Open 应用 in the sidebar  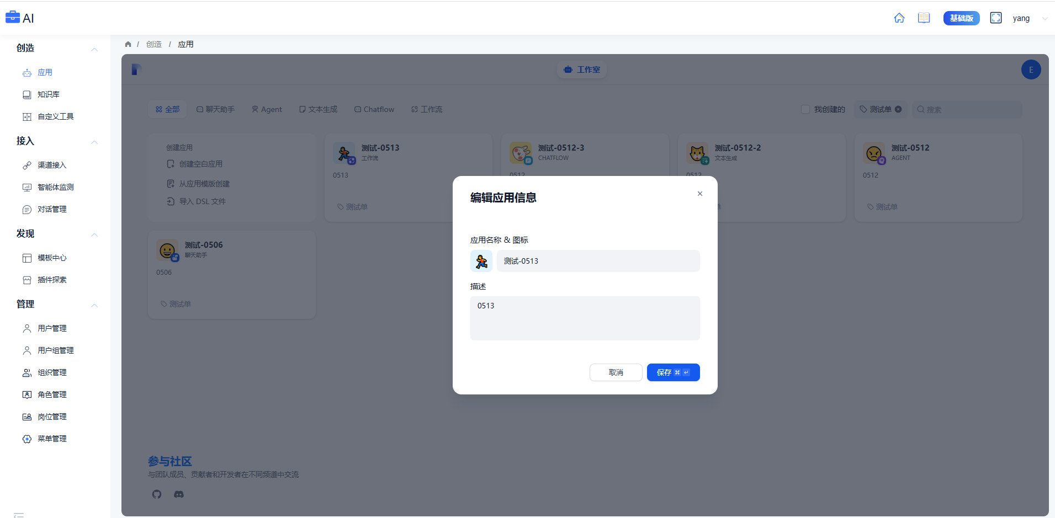(45, 72)
